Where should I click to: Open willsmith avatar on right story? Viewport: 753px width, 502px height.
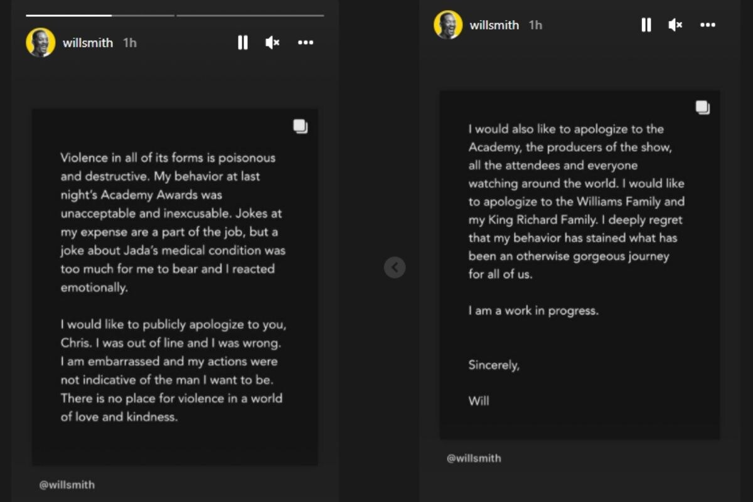click(x=448, y=25)
